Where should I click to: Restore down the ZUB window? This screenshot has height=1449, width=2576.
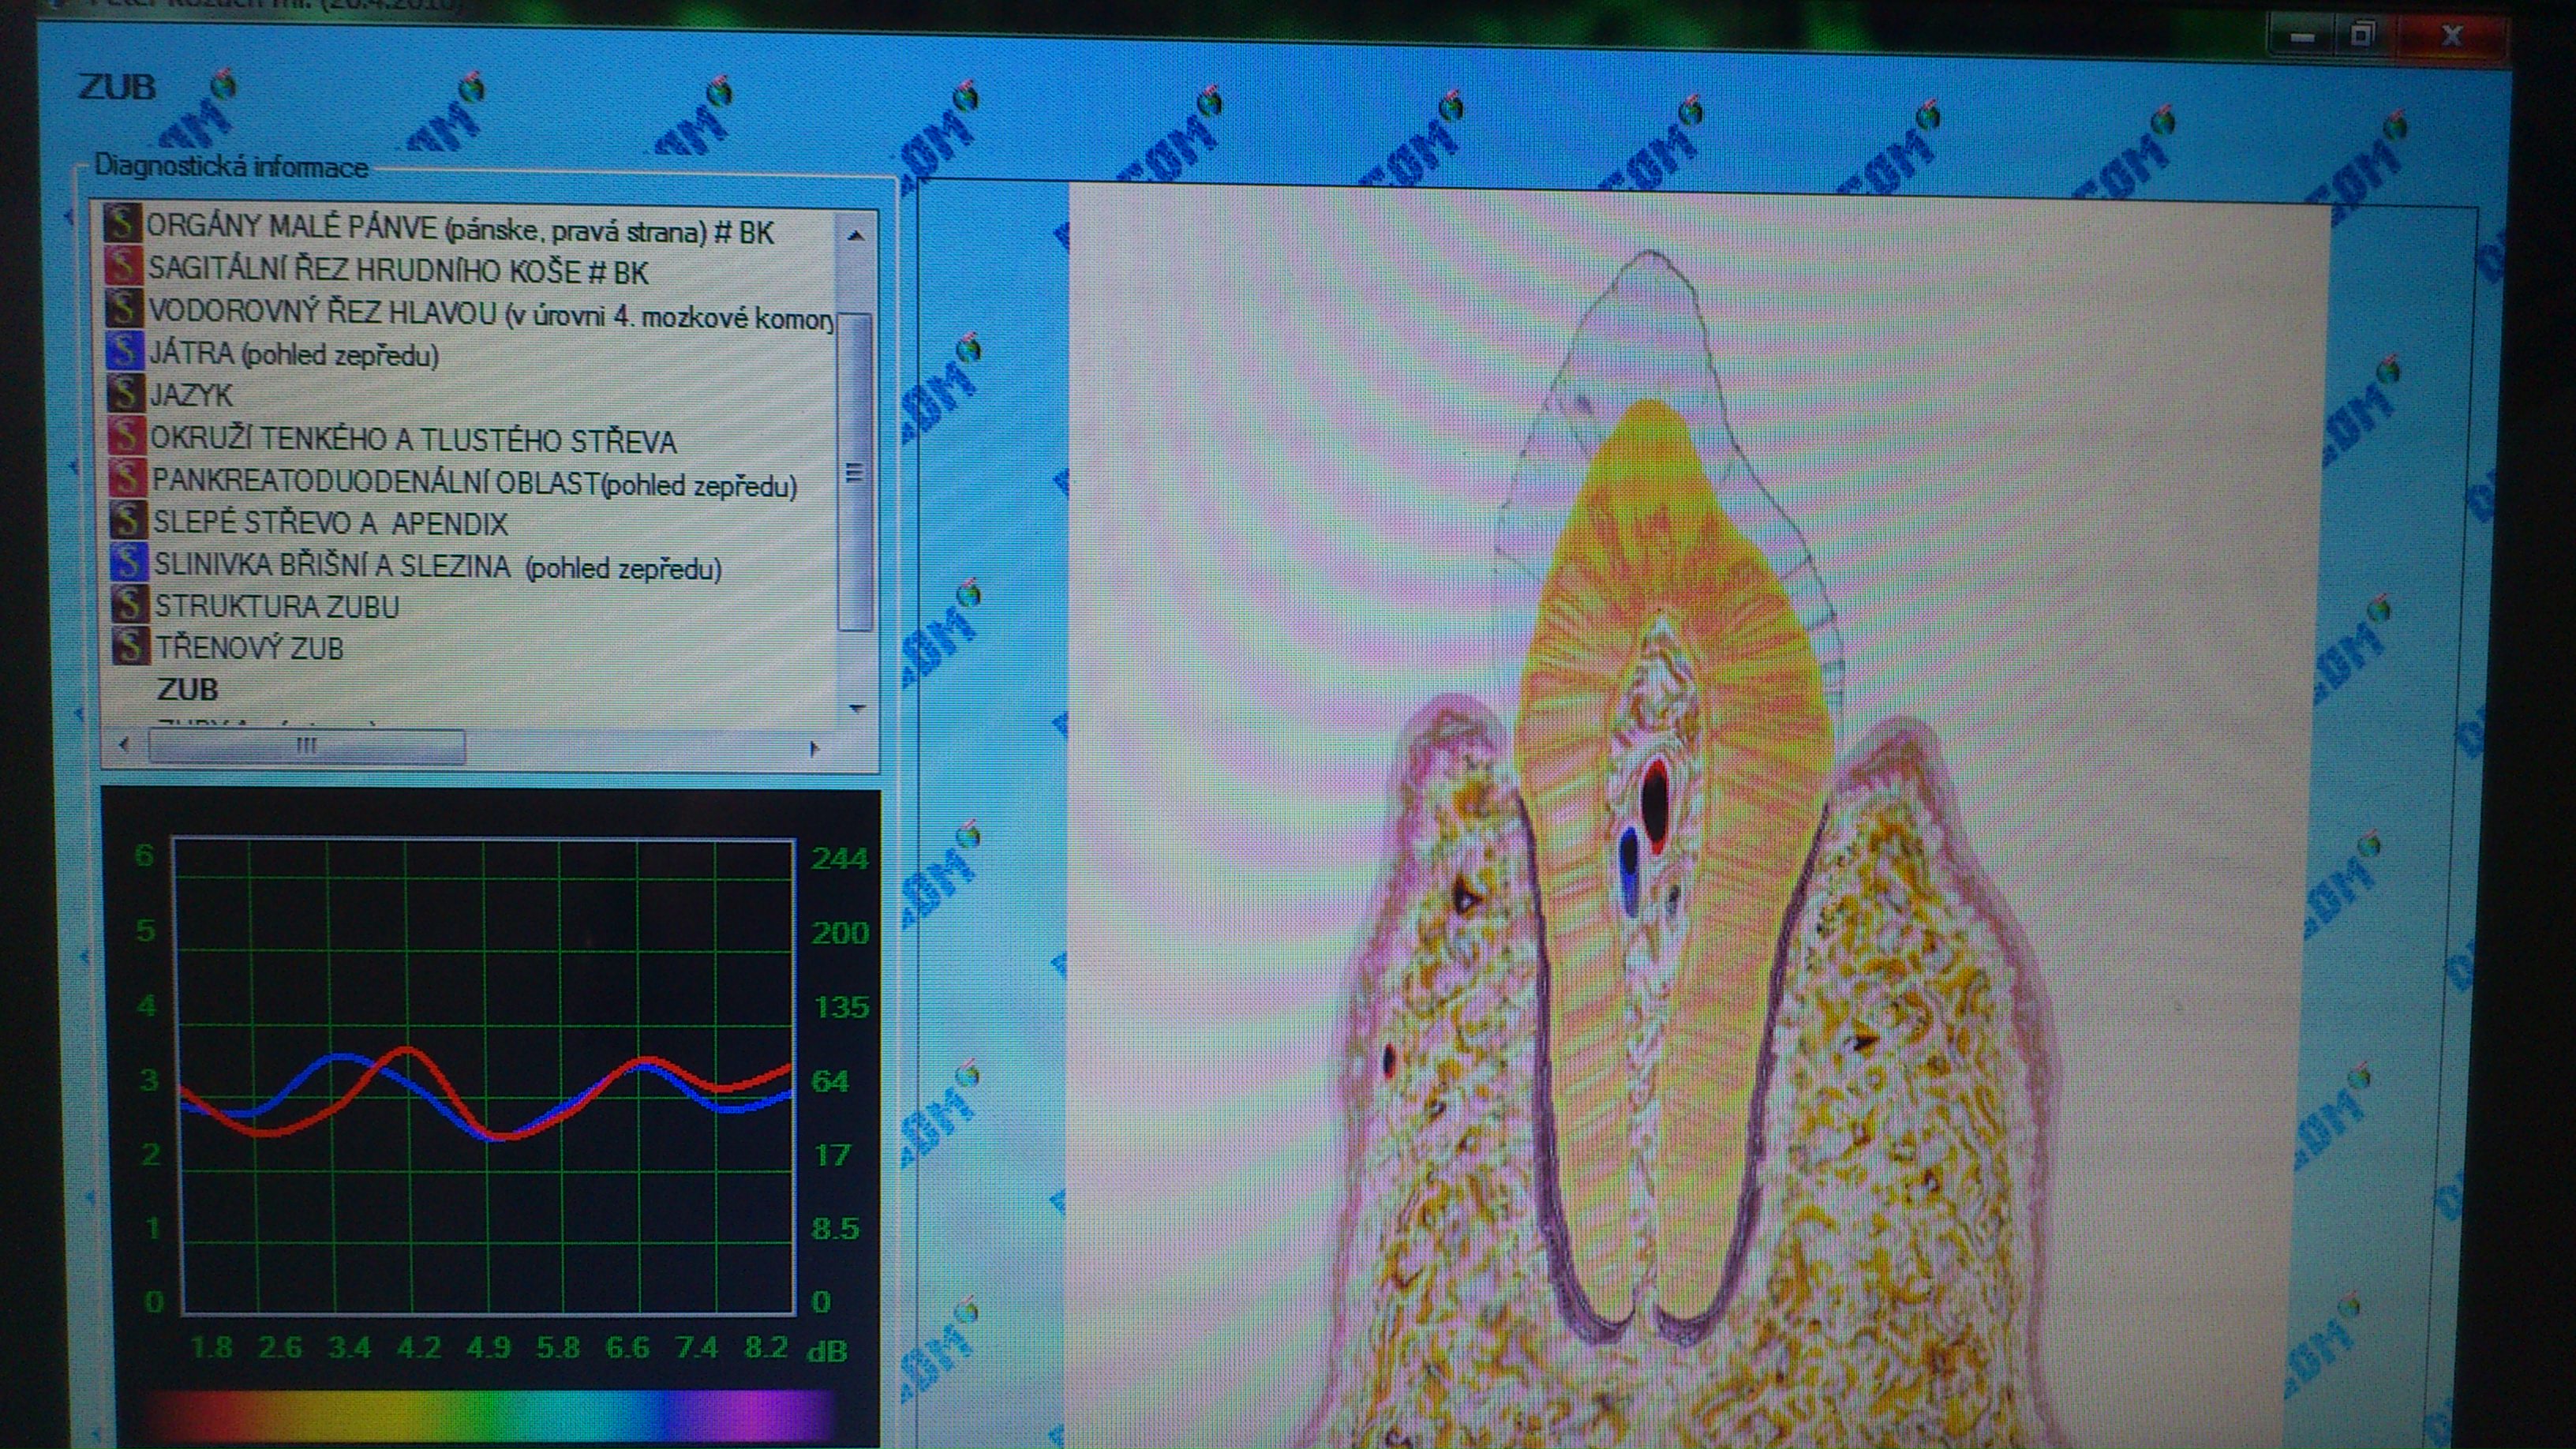[2362, 36]
